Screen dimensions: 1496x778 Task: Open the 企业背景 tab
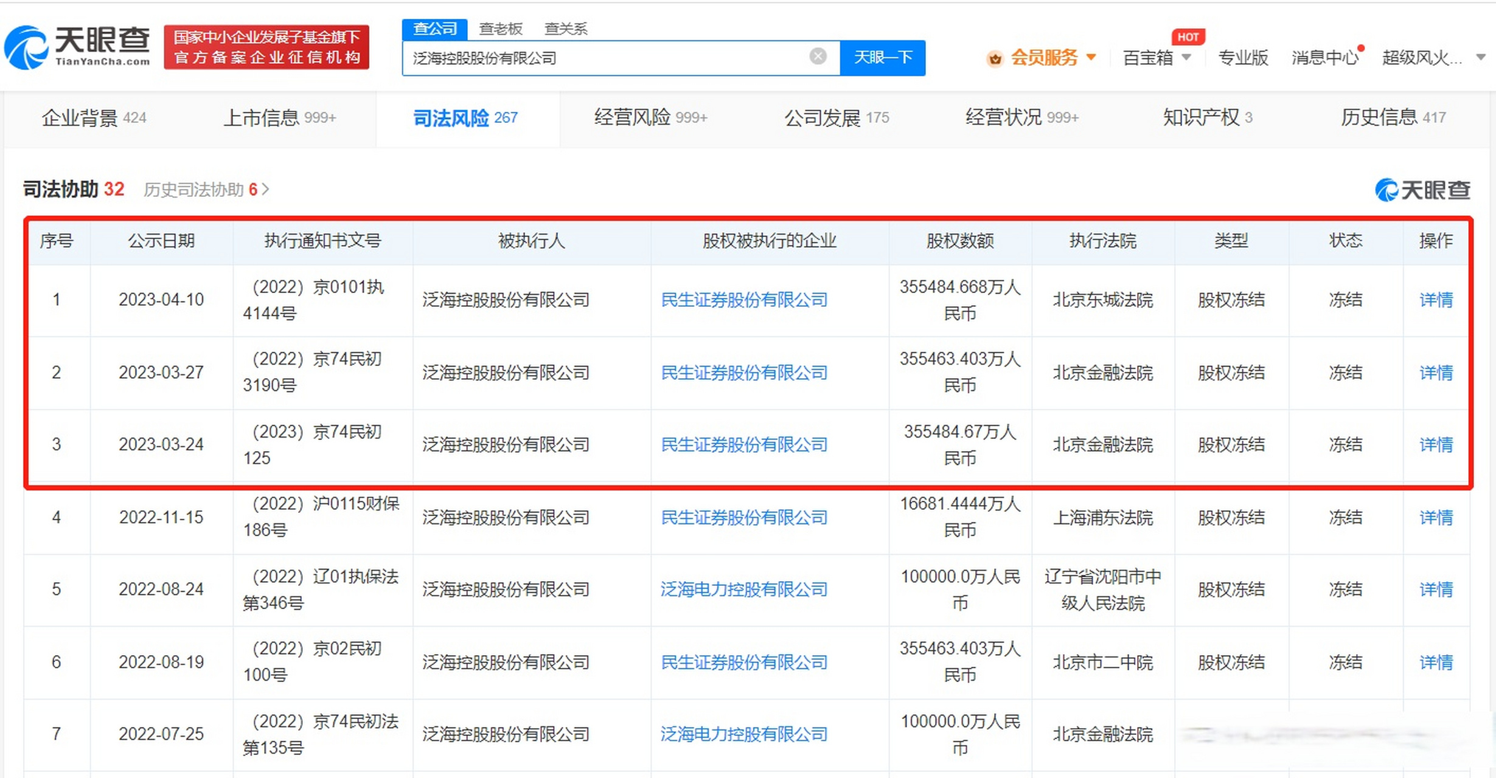point(94,117)
